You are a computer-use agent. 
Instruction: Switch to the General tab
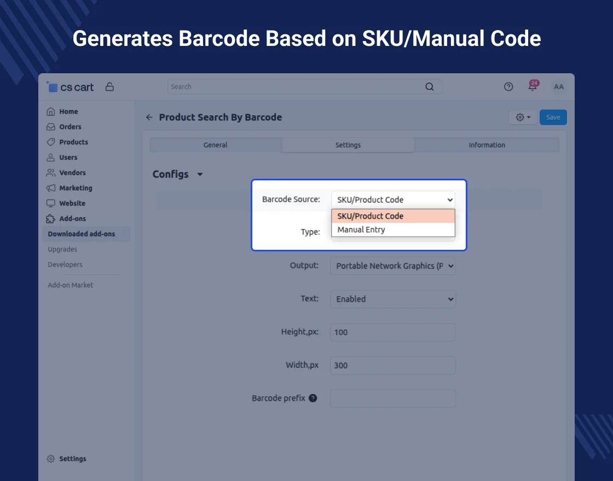coord(216,145)
